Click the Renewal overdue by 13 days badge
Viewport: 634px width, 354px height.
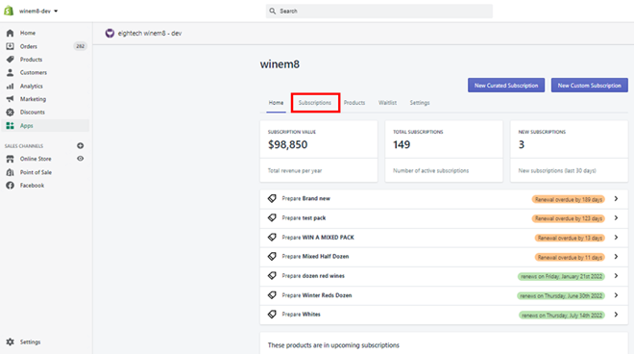pyautogui.click(x=570, y=239)
